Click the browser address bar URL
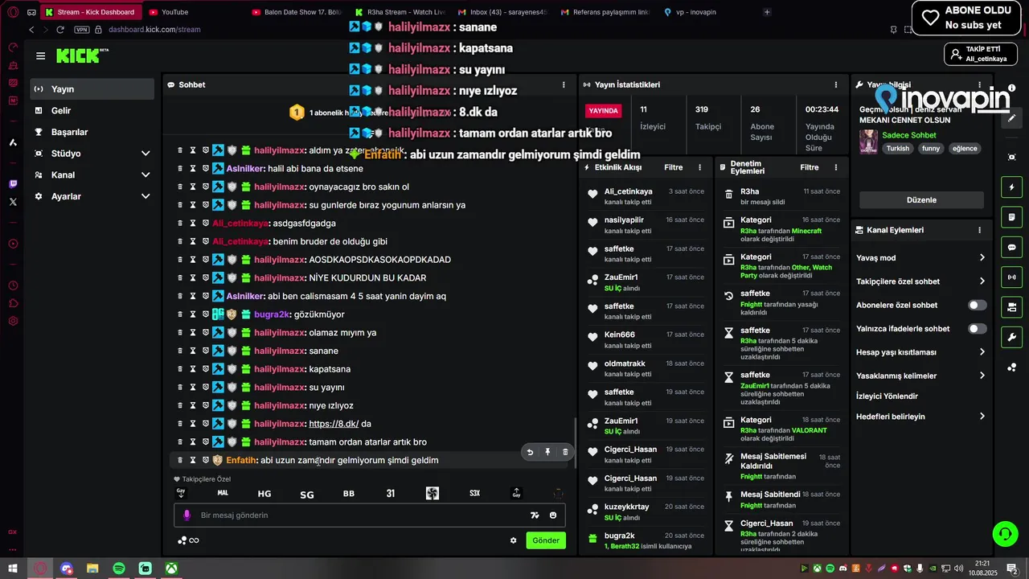The height and width of the screenshot is (579, 1029). [154, 30]
